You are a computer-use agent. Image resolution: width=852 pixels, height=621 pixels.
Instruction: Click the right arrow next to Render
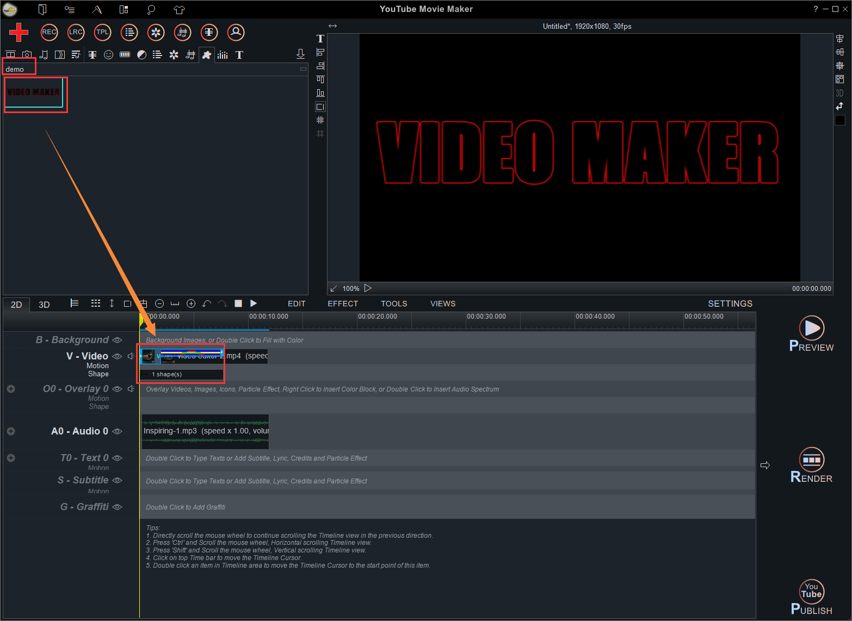tap(765, 465)
